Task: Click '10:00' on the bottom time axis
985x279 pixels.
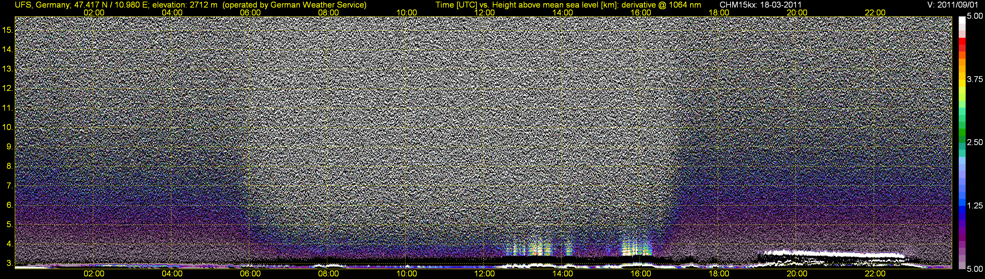Action: [x=406, y=274]
